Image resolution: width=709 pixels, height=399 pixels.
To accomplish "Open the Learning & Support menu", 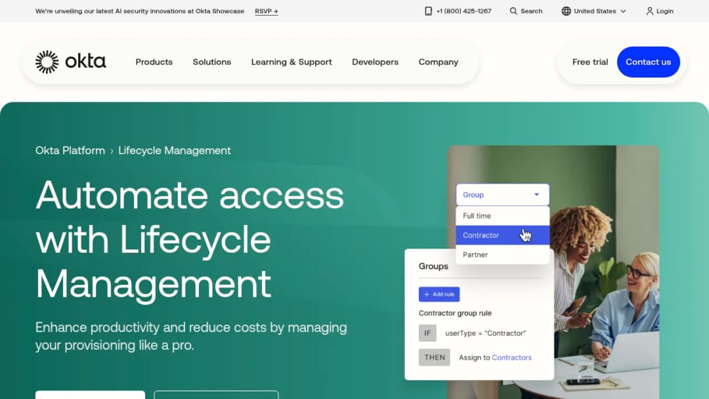I will (x=291, y=62).
